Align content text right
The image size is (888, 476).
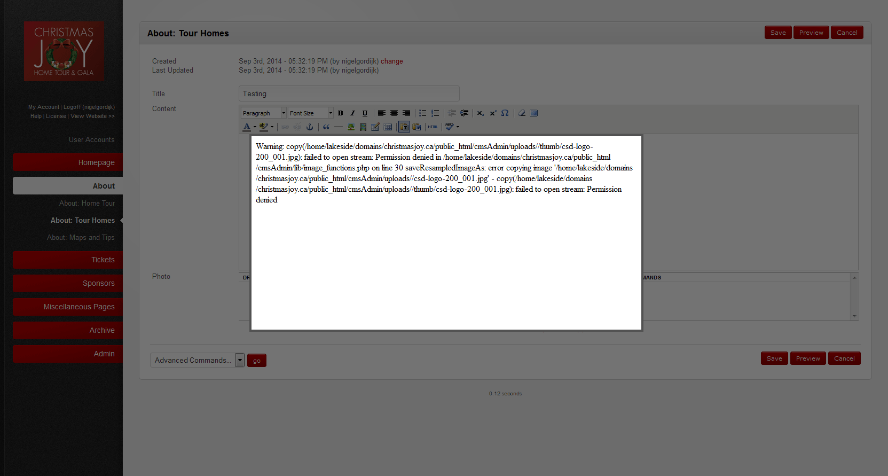pyautogui.click(x=406, y=113)
